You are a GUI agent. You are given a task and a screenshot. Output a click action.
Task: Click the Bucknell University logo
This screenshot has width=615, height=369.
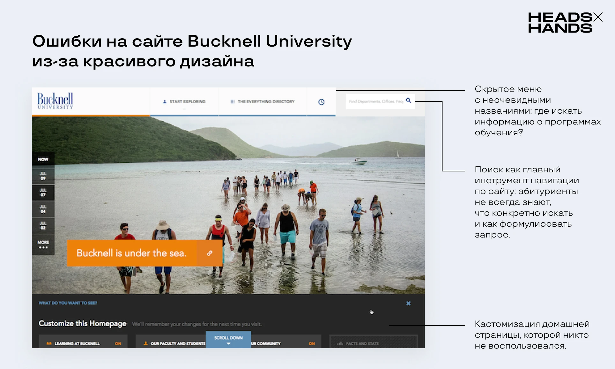click(x=55, y=101)
